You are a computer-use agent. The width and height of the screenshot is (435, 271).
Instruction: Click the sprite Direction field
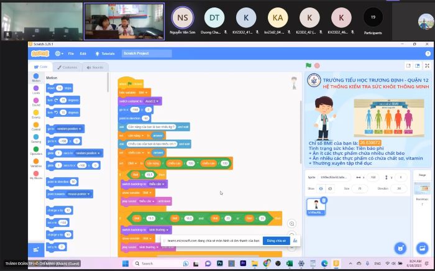(399, 188)
